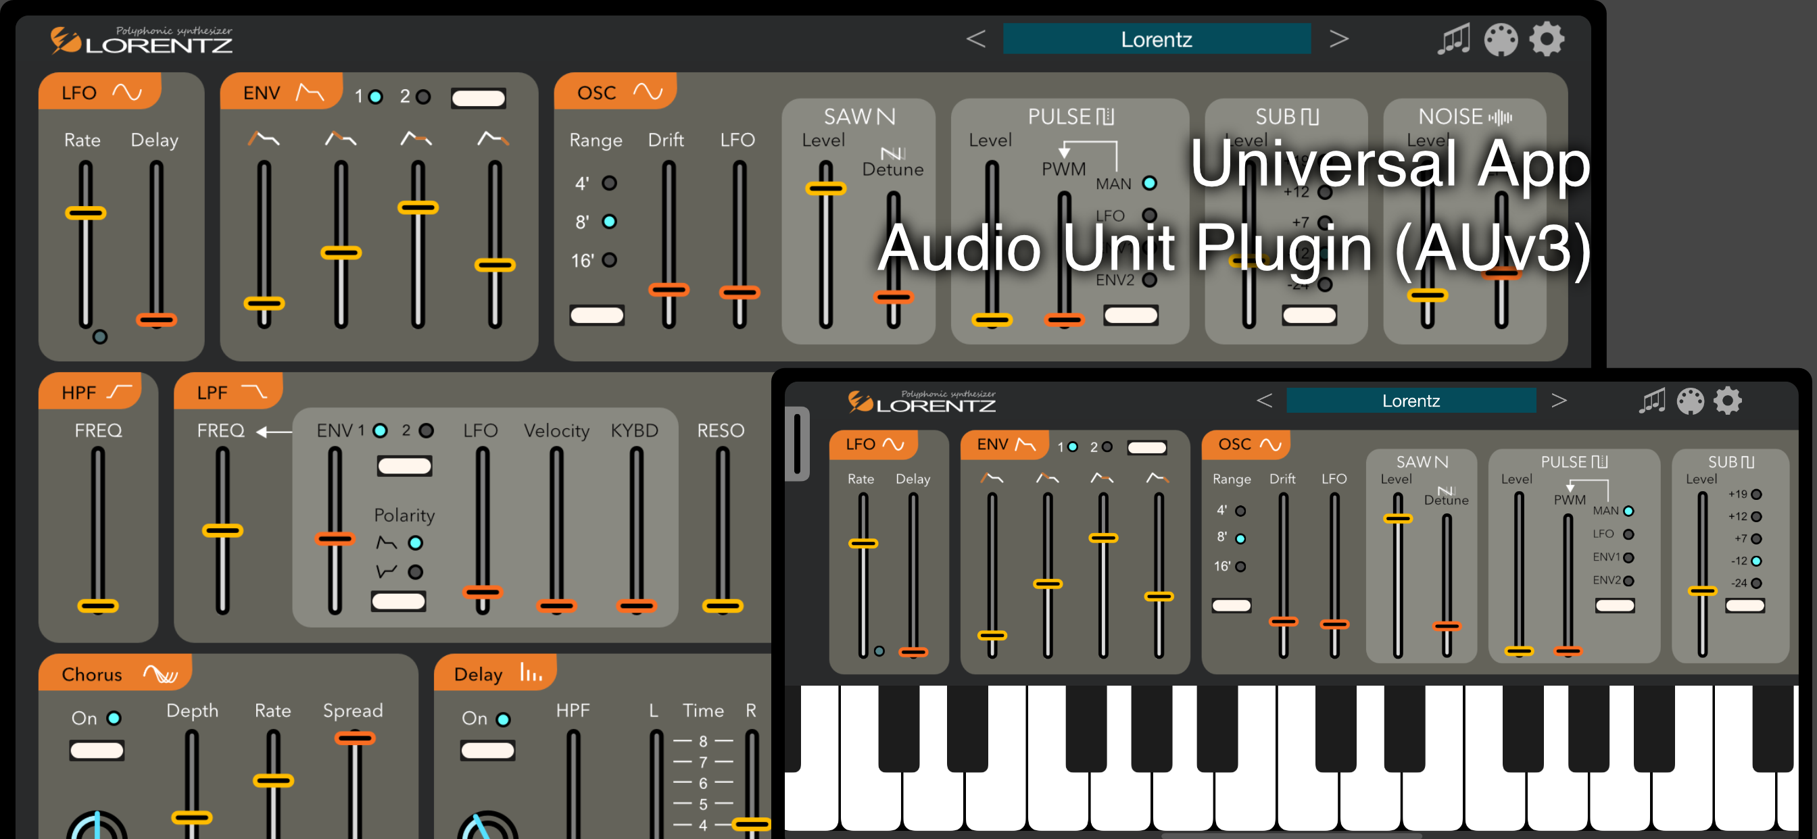This screenshot has width=1817, height=839.
Task: Go to previous preset in large window
Action: pos(975,39)
